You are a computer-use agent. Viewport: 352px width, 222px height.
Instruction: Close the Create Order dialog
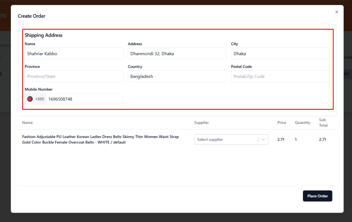point(337,12)
